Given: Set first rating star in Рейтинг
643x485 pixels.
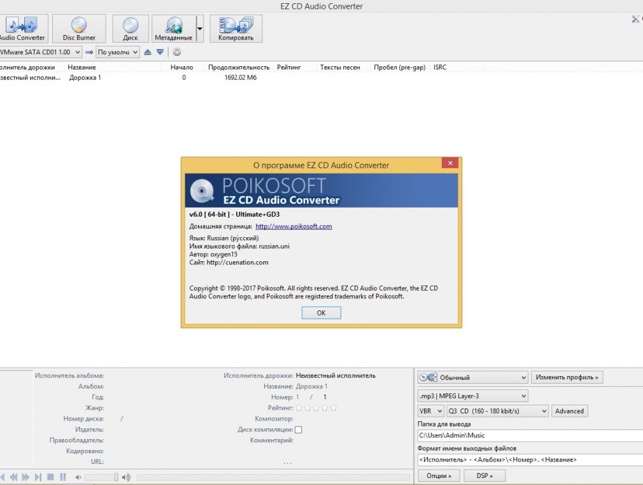Looking at the screenshot, I should point(299,409).
